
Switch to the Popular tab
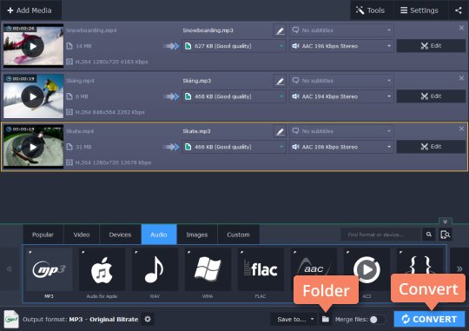point(43,235)
